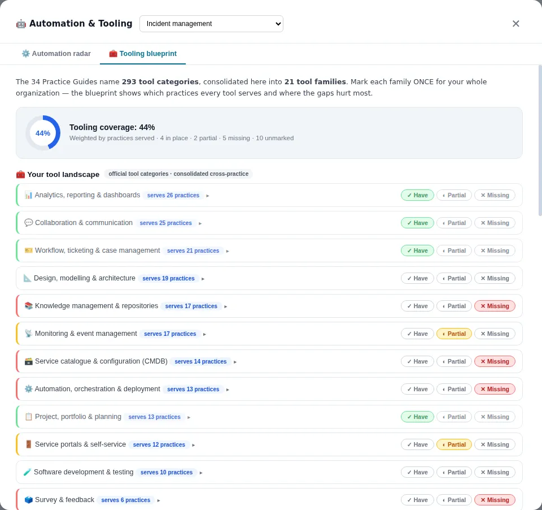Click the 'Weighted by practices served' summary line
Image resolution: width=542 pixels, height=510 pixels.
click(x=181, y=138)
